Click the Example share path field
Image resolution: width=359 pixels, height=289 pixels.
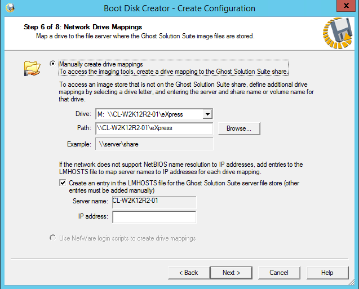pyautogui.click(x=154, y=145)
